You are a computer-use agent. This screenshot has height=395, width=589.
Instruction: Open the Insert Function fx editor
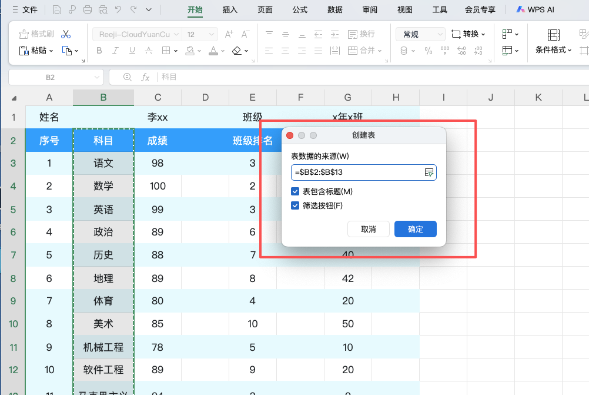pyautogui.click(x=146, y=77)
